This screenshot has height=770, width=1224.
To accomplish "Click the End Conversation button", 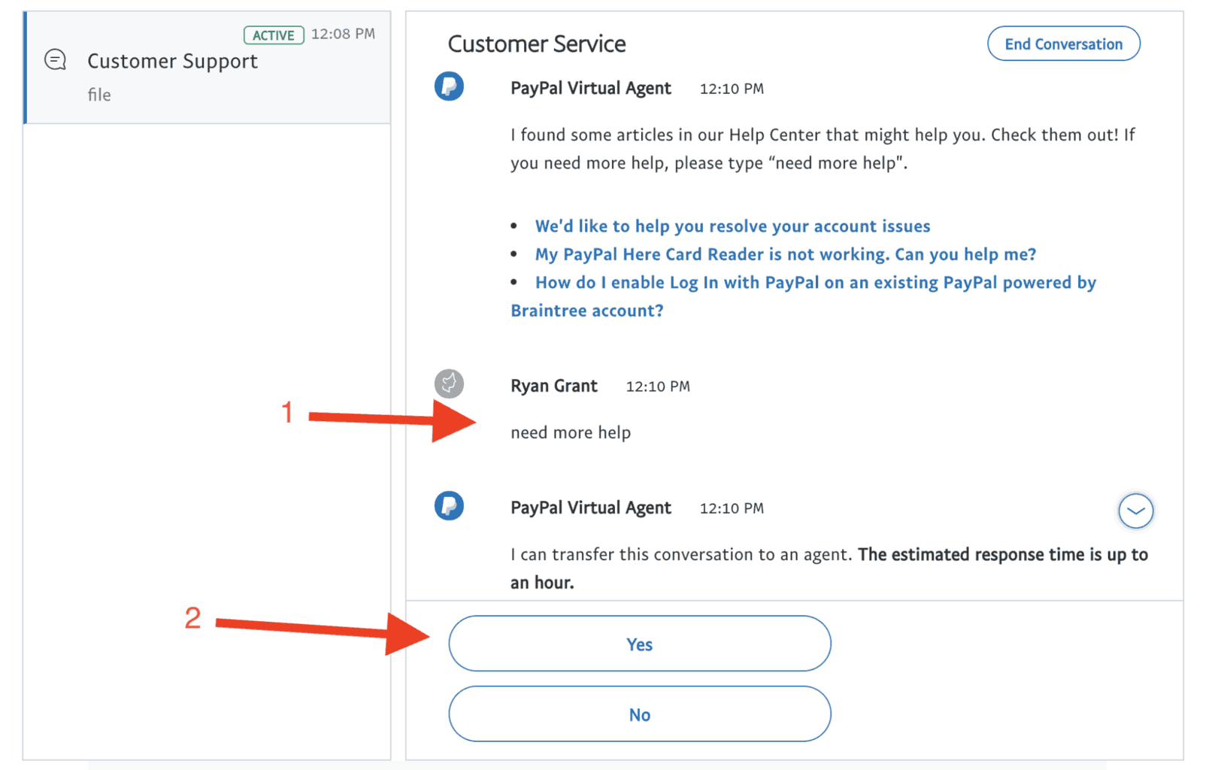I will coord(1063,44).
